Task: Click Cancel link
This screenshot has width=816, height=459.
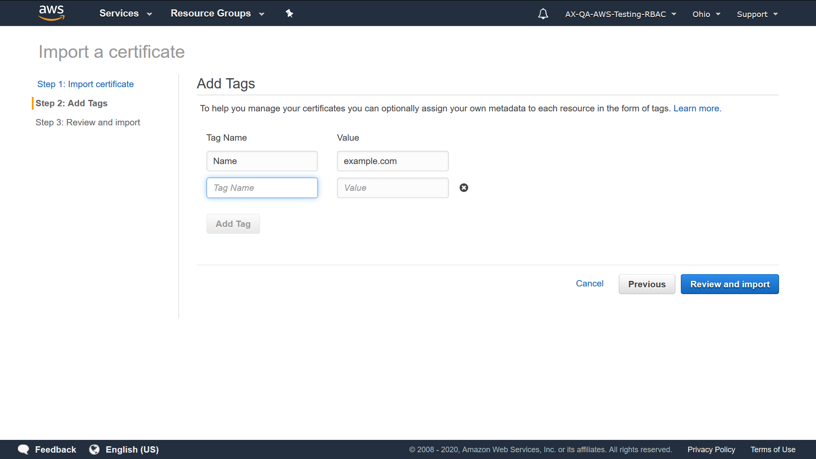Action: coord(590,283)
